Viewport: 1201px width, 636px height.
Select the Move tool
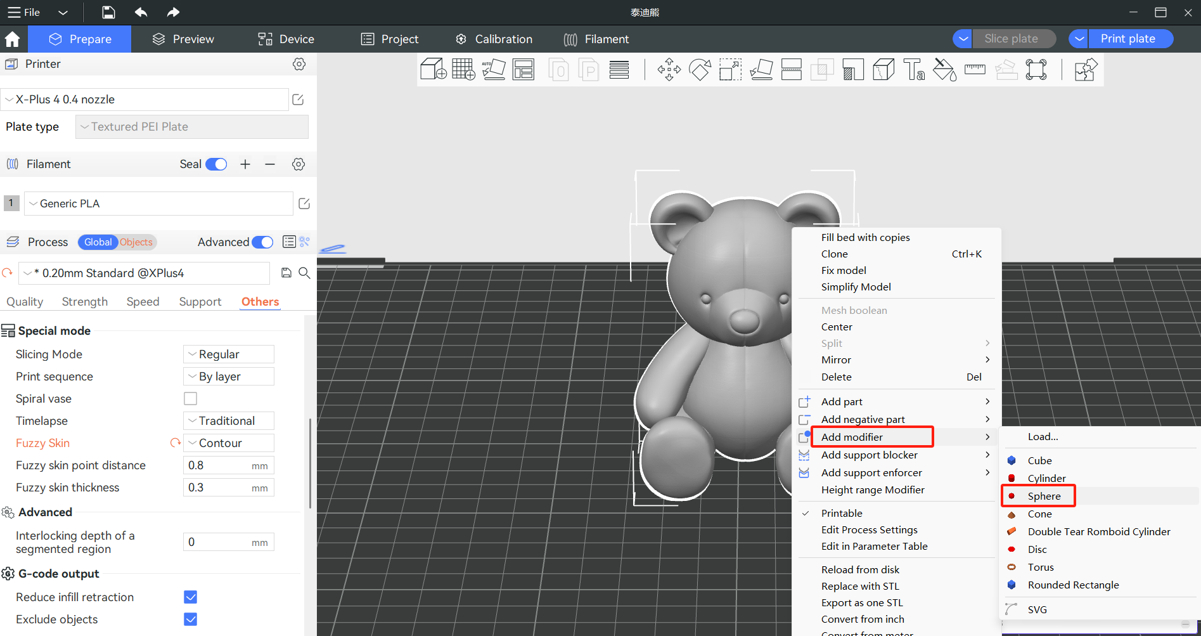669,69
